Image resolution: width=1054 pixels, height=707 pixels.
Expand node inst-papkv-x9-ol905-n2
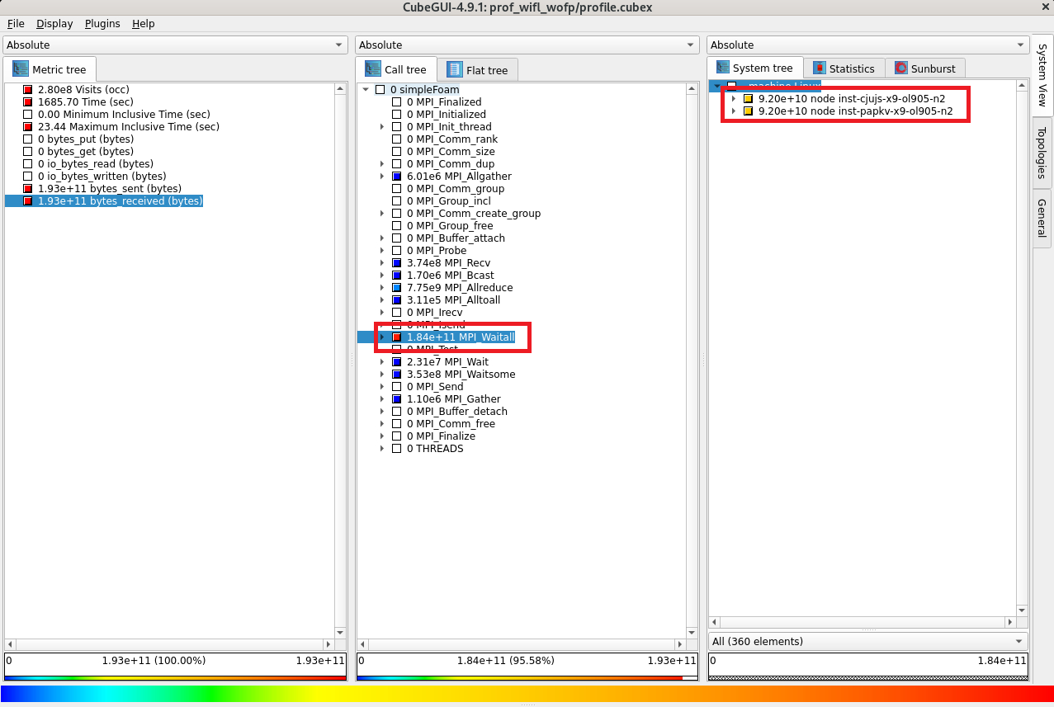pyautogui.click(x=734, y=111)
